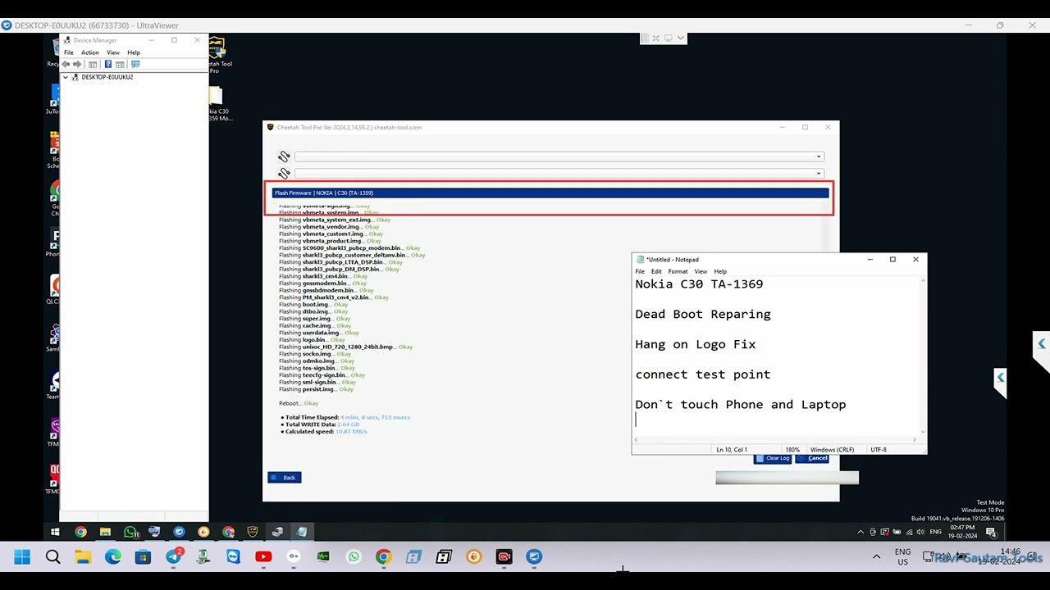1050x590 pixels.
Task: Click the search icon on host Windows 11 taskbar
Action: pos(53,557)
